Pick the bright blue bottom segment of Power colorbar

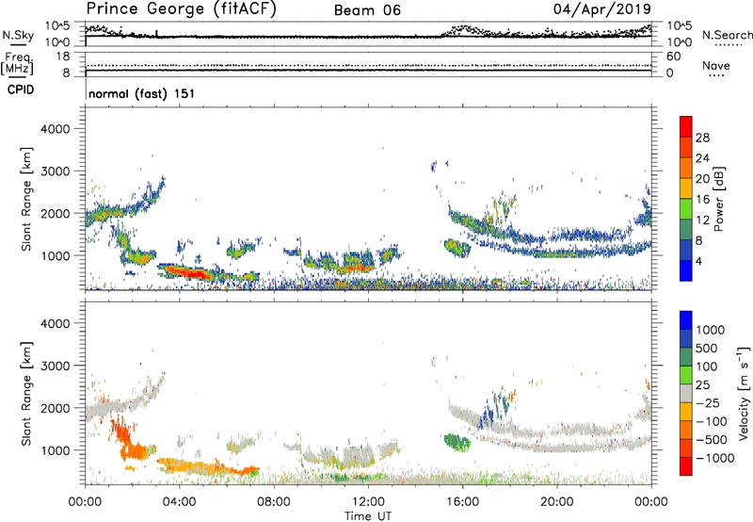point(686,270)
